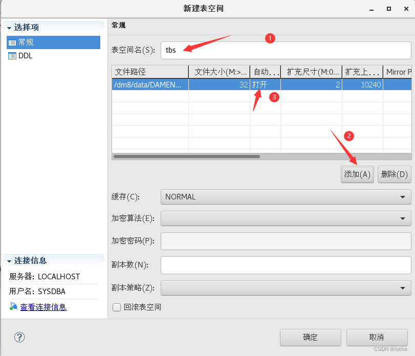
Task: Maximize the 新建表空间 window
Action: click(389, 9)
